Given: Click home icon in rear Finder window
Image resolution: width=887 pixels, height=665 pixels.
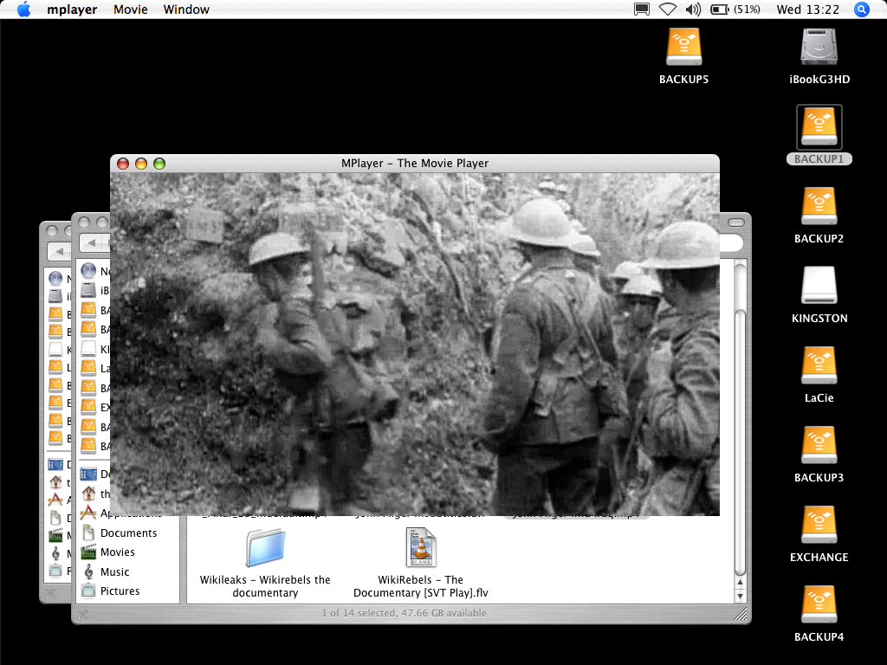Looking at the screenshot, I should tap(55, 482).
